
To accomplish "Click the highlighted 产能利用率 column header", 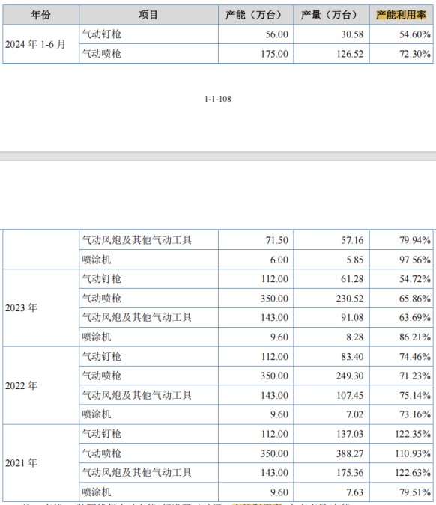I will 401,15.
